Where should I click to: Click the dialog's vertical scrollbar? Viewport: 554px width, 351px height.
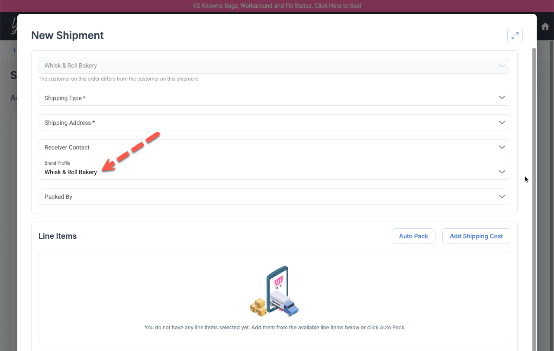(534, 173)
